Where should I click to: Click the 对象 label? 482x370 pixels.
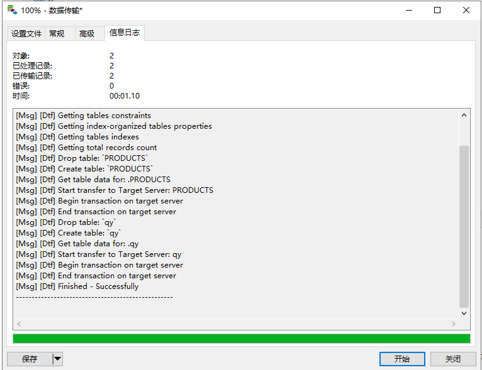click(21, 56)
